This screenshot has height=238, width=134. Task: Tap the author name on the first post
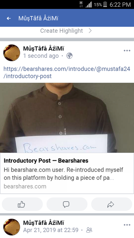coord(43,48)
